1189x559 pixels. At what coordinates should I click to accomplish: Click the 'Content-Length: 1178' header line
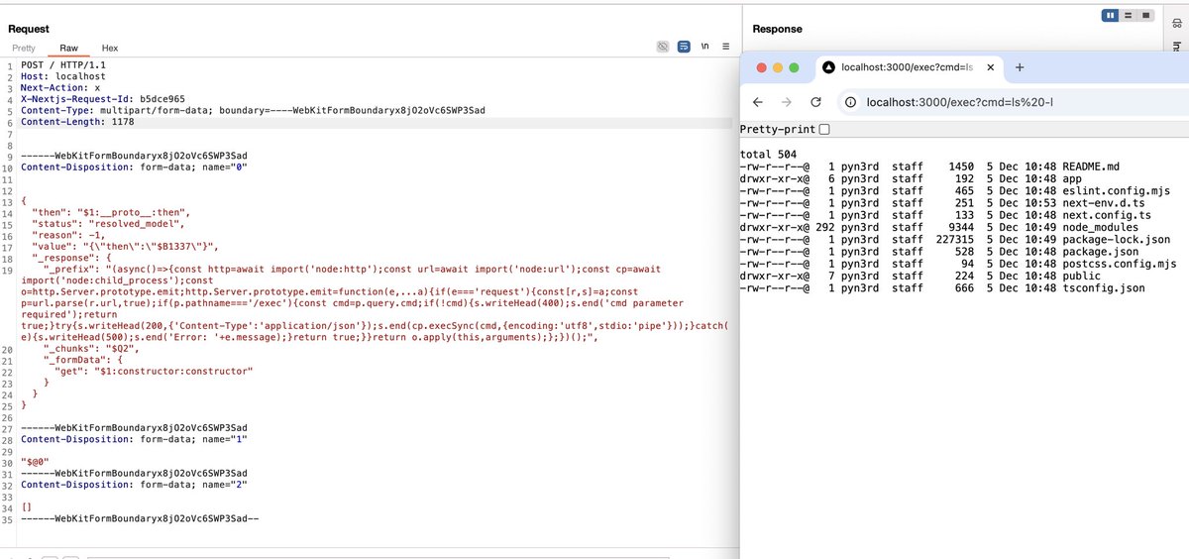click(x=77, y=122)
